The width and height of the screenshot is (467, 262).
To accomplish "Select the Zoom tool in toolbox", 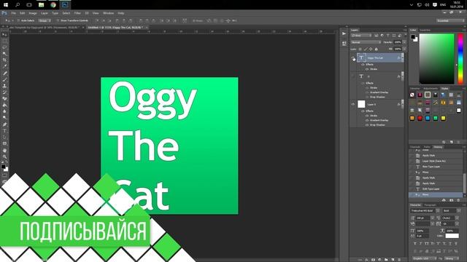I will pyautogui.click(x=4, y=156).
